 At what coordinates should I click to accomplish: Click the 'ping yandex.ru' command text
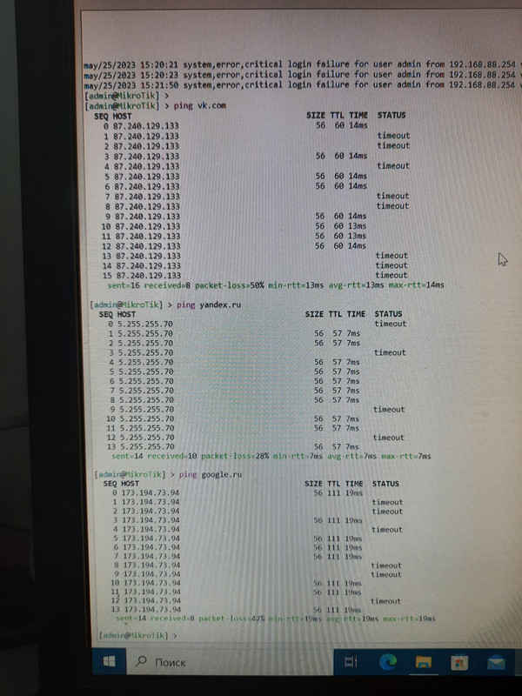(209, 305)
